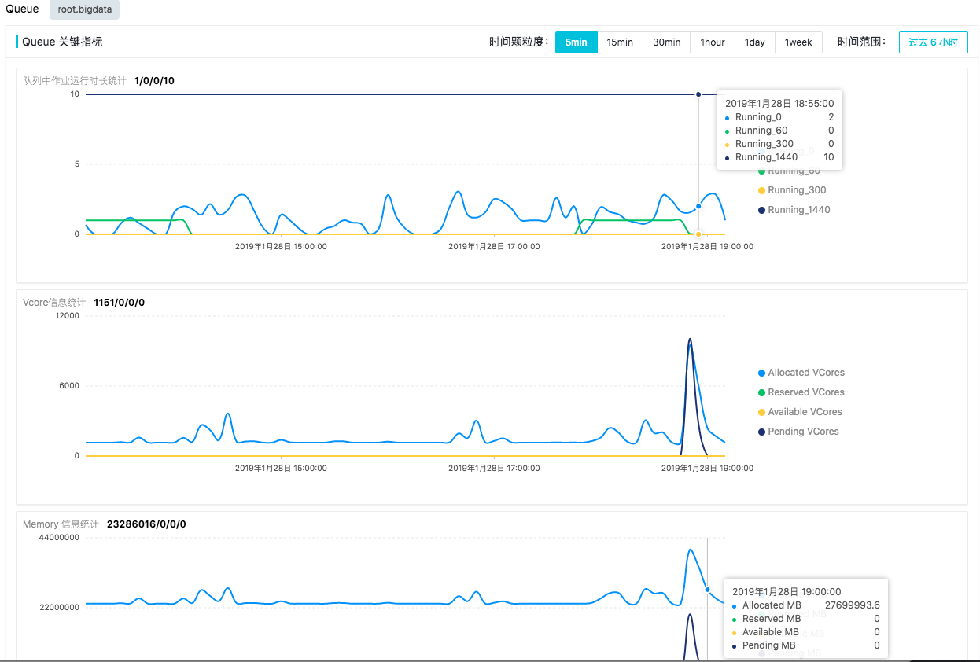Click the Running_1440 data point at 18:55

pos(698,94)
